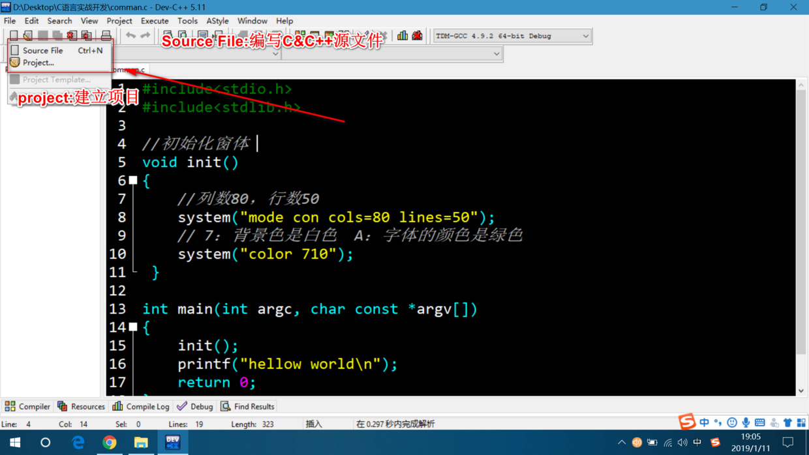This screenshot has width=809, height=455.
Task: Collapse the init() function fold marker
Action: [x=133, y=180]
